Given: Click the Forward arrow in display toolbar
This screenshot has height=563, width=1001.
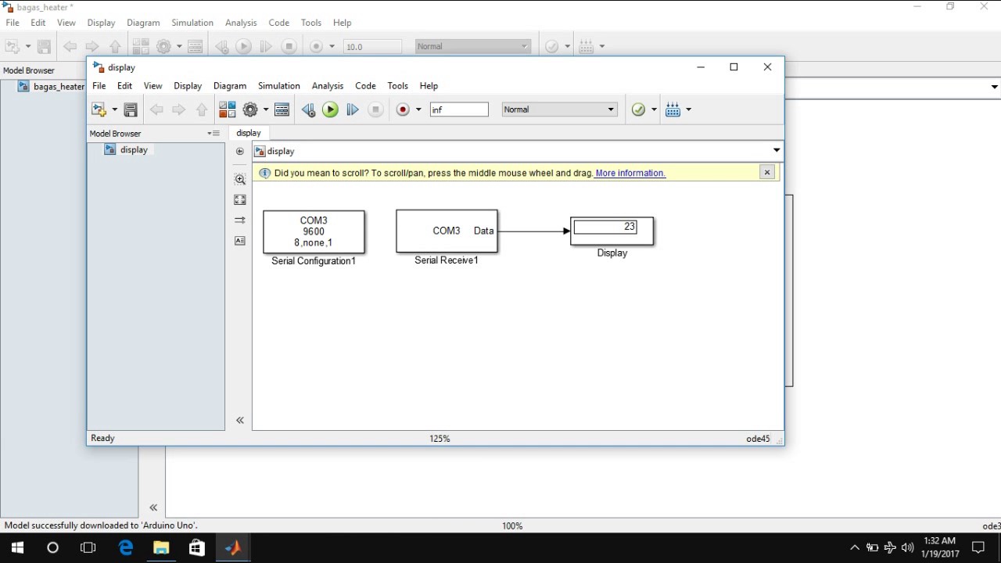Looking at the screenshot, I should coord(178,109).
